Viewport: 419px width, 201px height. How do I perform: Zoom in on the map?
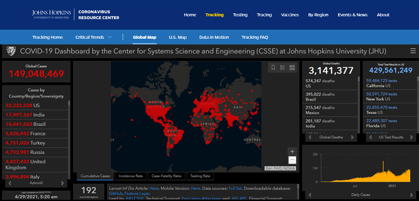292,152
